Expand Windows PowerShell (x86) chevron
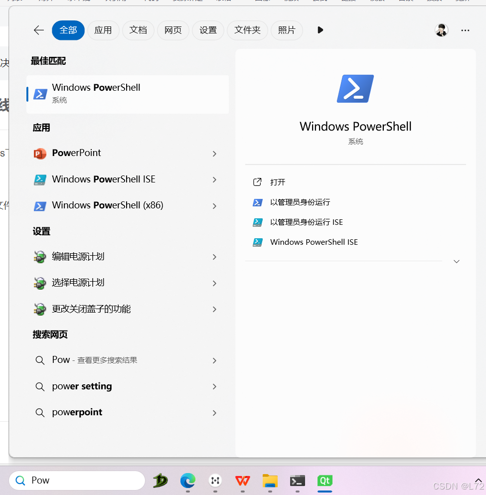 (215, 206)
